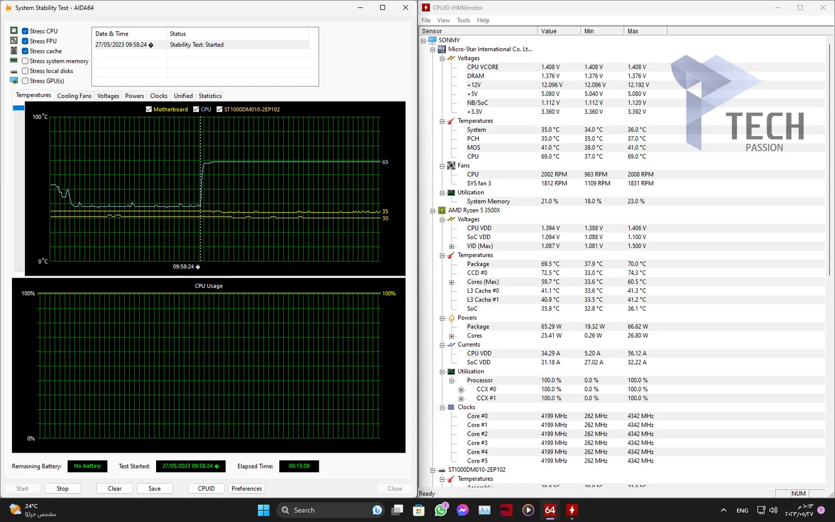Click the Preferences button
The height and width of the screenshot is (522, 835).
click(247, 489)
